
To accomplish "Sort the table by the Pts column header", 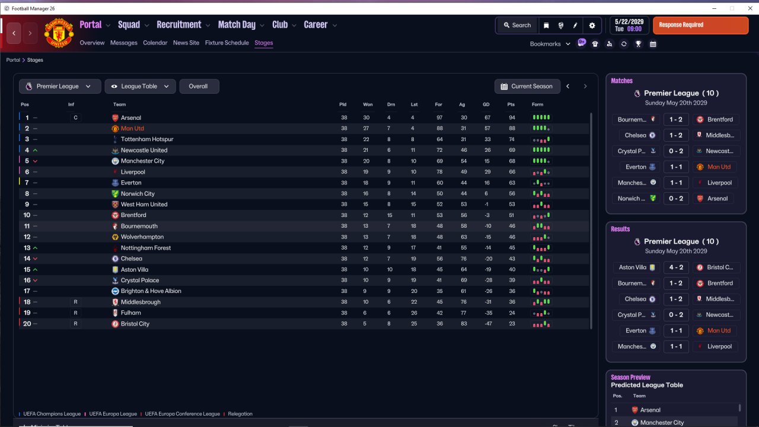I will [511, 104].
